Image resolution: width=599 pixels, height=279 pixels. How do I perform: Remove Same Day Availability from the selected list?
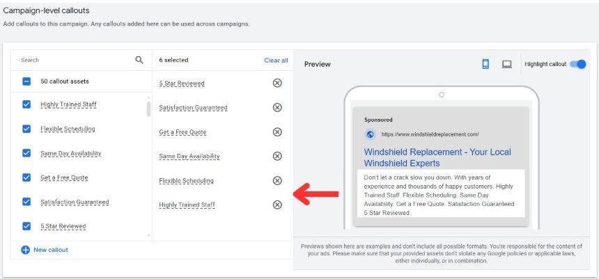tap(277, 156)
